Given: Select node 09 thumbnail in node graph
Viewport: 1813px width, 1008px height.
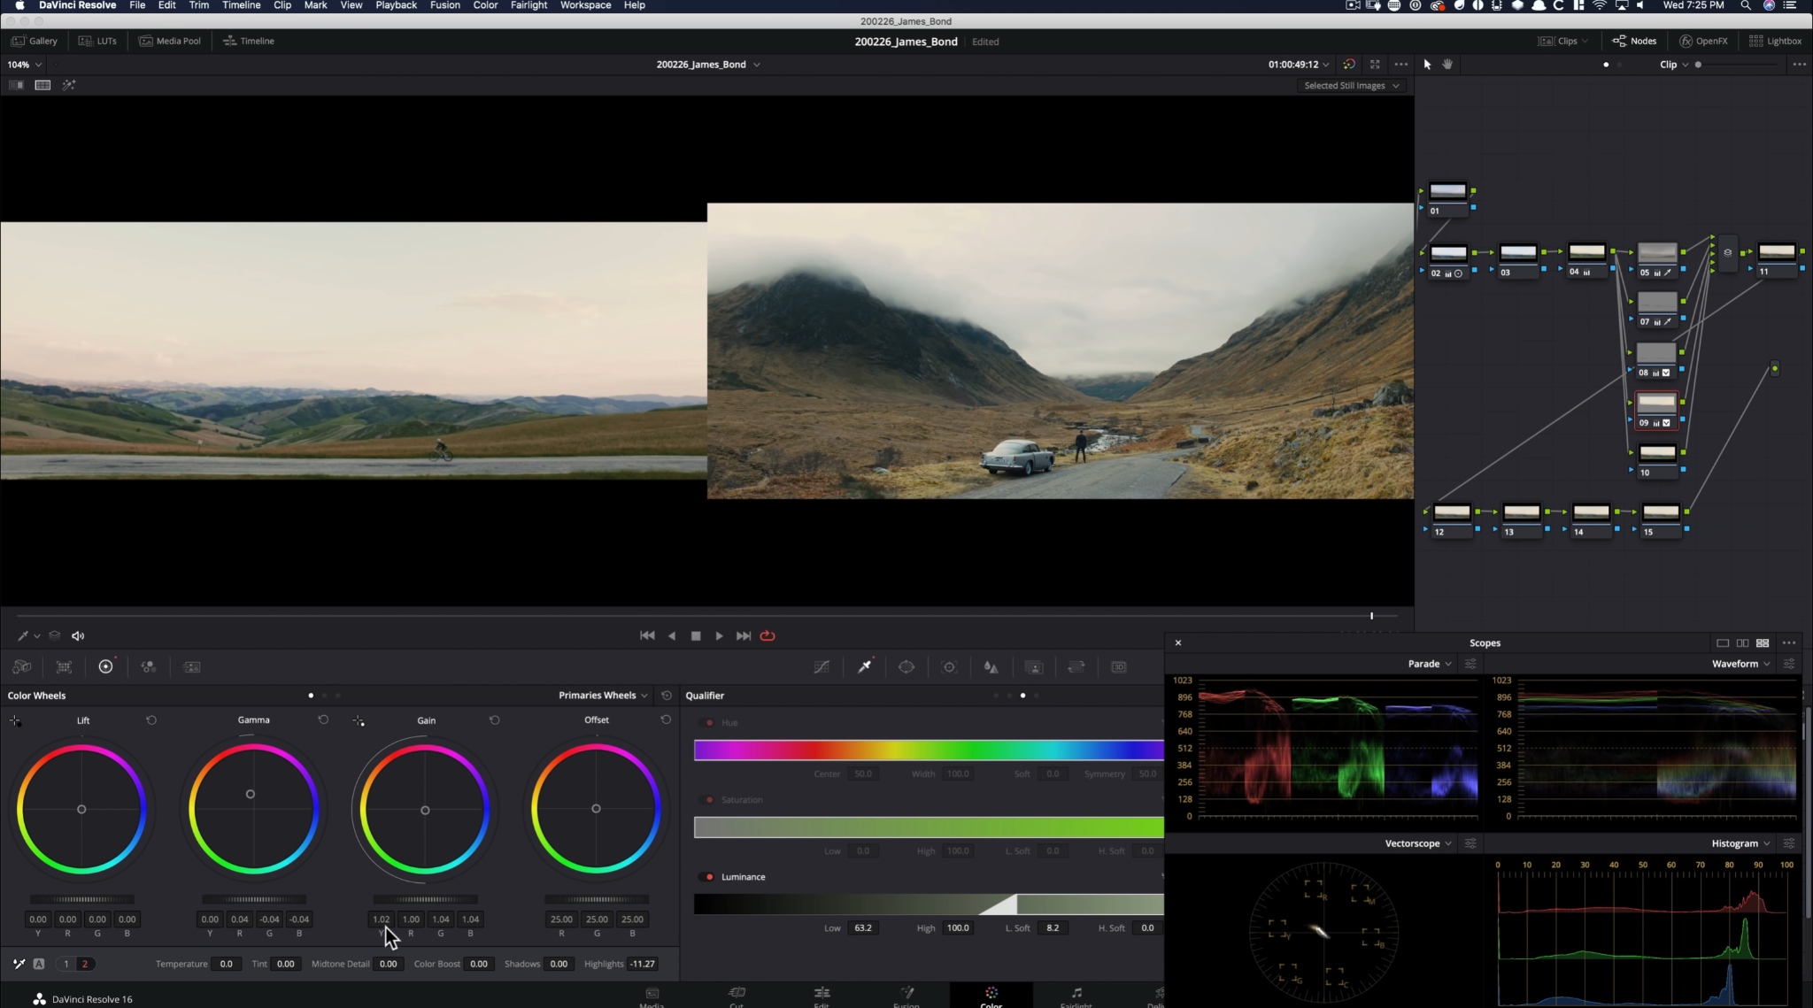Looking at the screenshot, I should tap(1656, 404).
